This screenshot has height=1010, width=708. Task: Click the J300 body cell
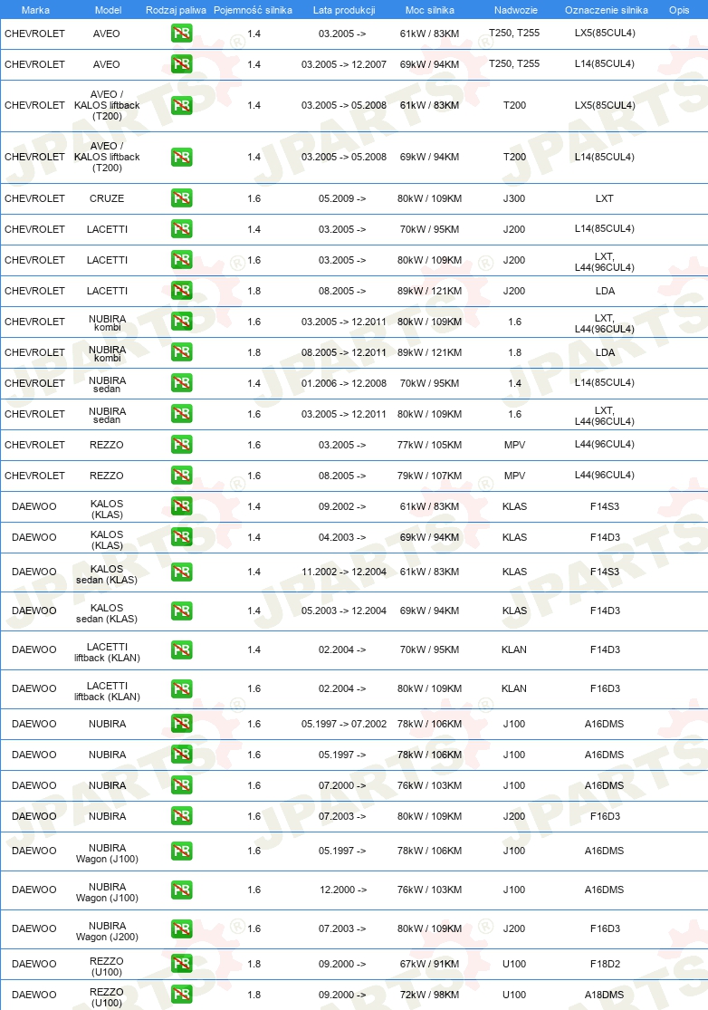[514, 198]
